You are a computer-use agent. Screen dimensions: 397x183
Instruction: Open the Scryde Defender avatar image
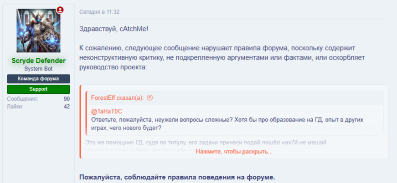click(x=38, y=30)
